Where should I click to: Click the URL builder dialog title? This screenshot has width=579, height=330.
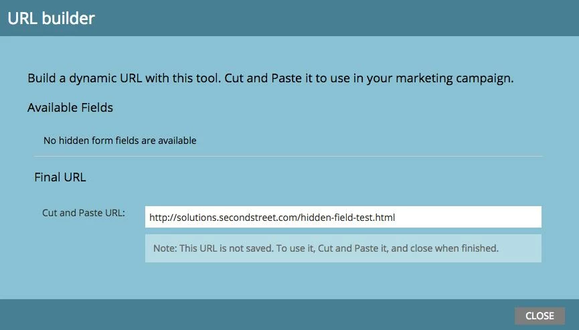(x=52, y=19)
